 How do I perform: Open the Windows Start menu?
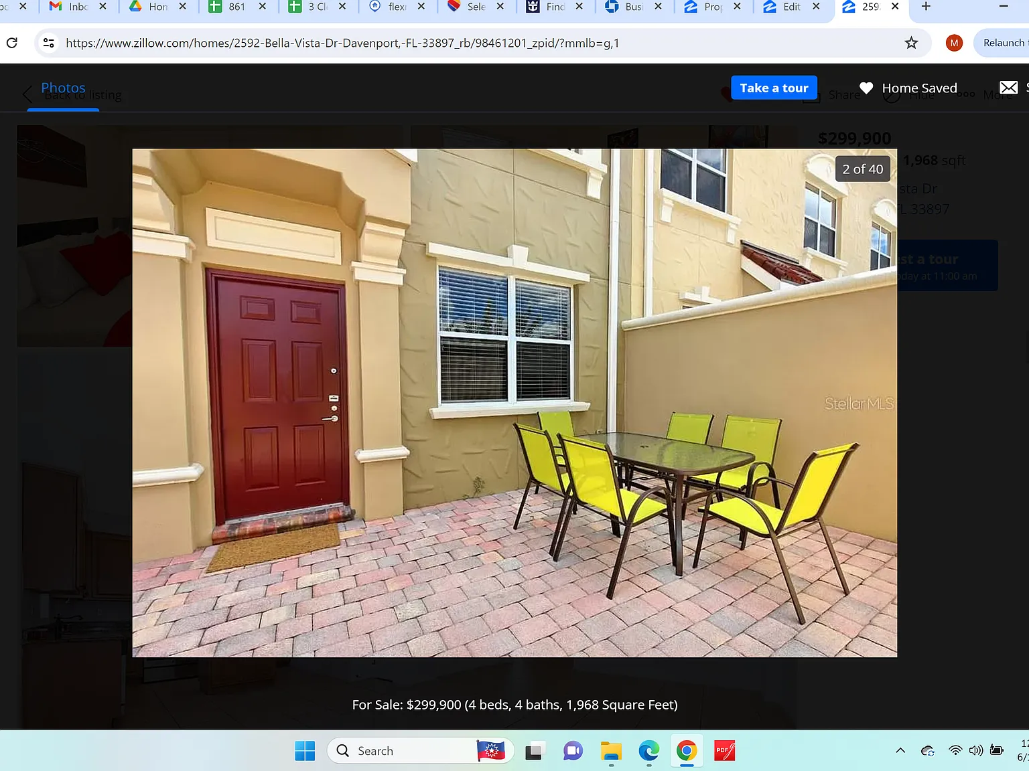tap(305, 751)
